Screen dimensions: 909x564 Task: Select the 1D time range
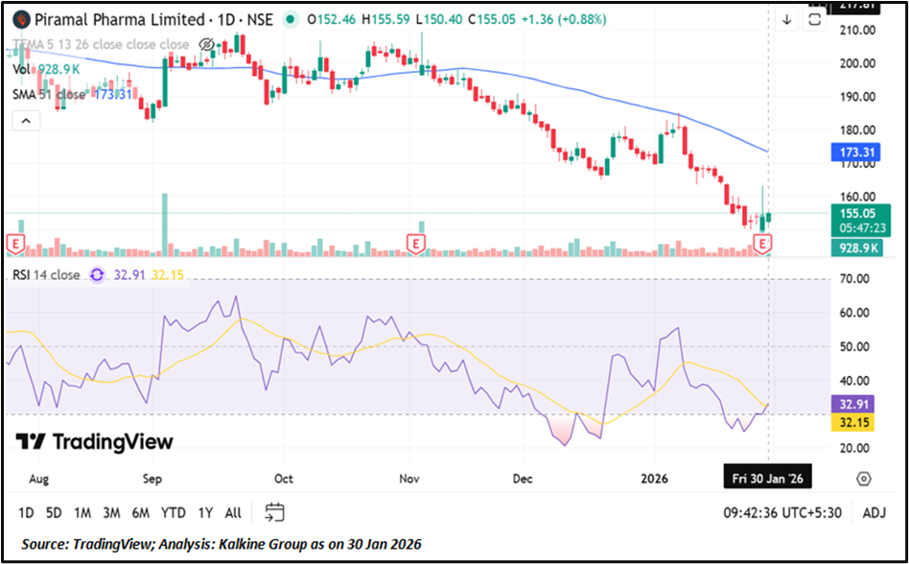point(26,512)
